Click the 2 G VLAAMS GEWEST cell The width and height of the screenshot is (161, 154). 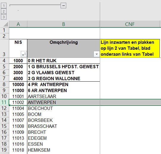(x=64, y=73)
